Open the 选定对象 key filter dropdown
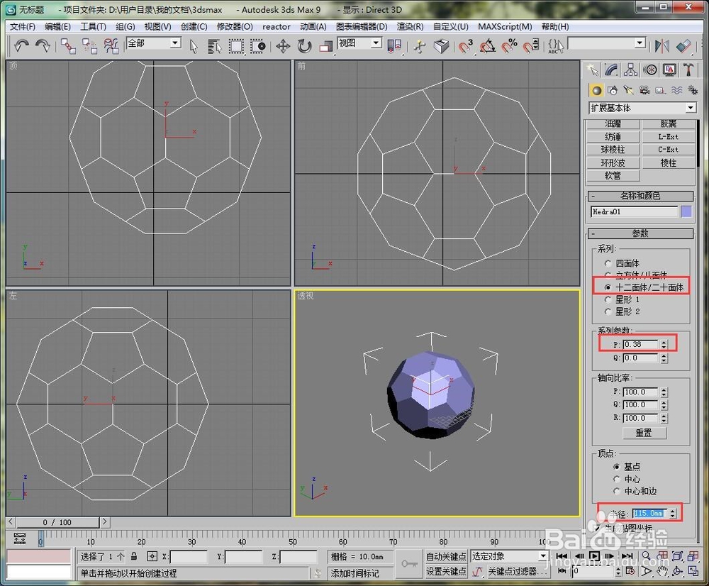The image size is (709, 586). pos(543,556)
